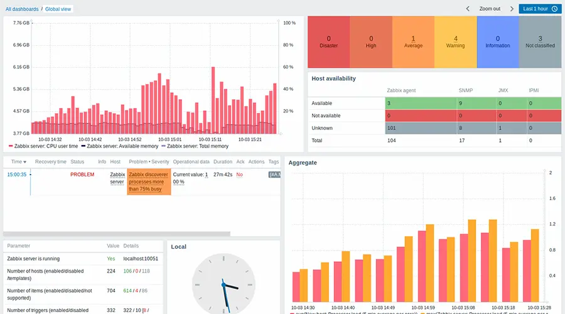Click the JMX column header
Image resolution: width=565 pixels, height=314 pixels.
[503, 90]
